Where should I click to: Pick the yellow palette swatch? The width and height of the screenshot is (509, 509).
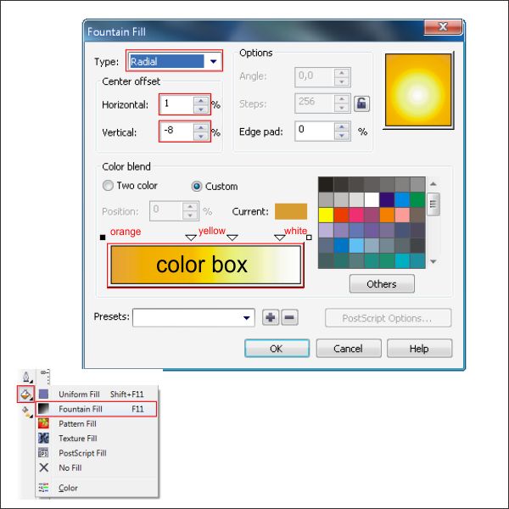pyautogui.click(x=326, y=215)
